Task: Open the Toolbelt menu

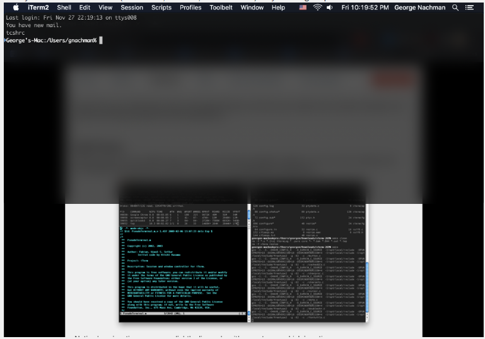Action: click(221, 8)
